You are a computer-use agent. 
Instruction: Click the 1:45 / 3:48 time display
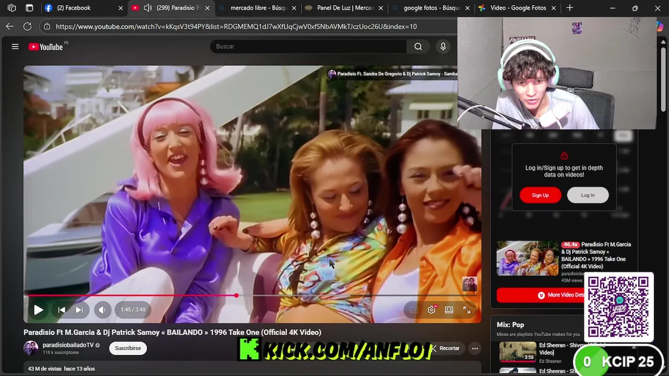tap(133, 310)
